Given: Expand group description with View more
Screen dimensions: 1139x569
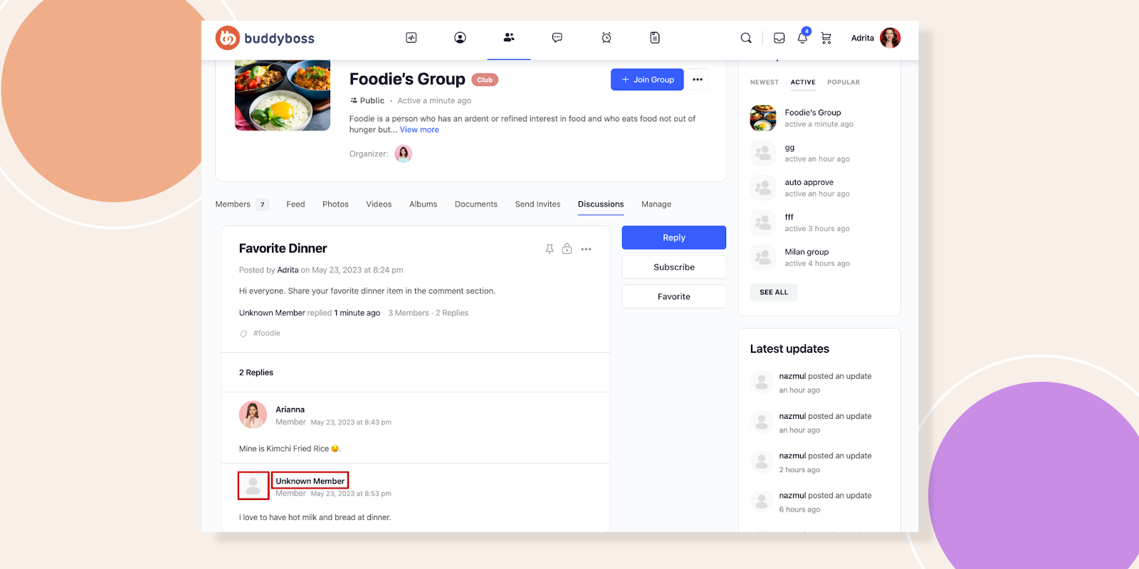Looking at the screenshot, I should 419,130.
